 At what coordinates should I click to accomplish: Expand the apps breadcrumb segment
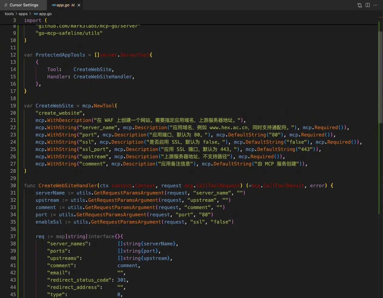[x=23, y=14]
